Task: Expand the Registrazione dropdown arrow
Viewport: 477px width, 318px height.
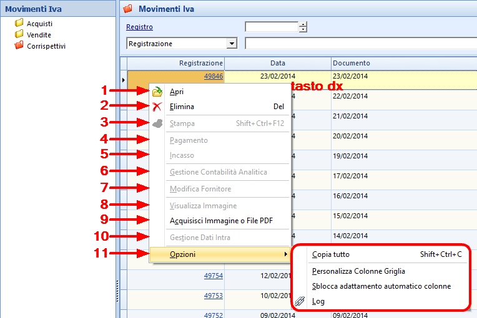Action: pos(232,44)
